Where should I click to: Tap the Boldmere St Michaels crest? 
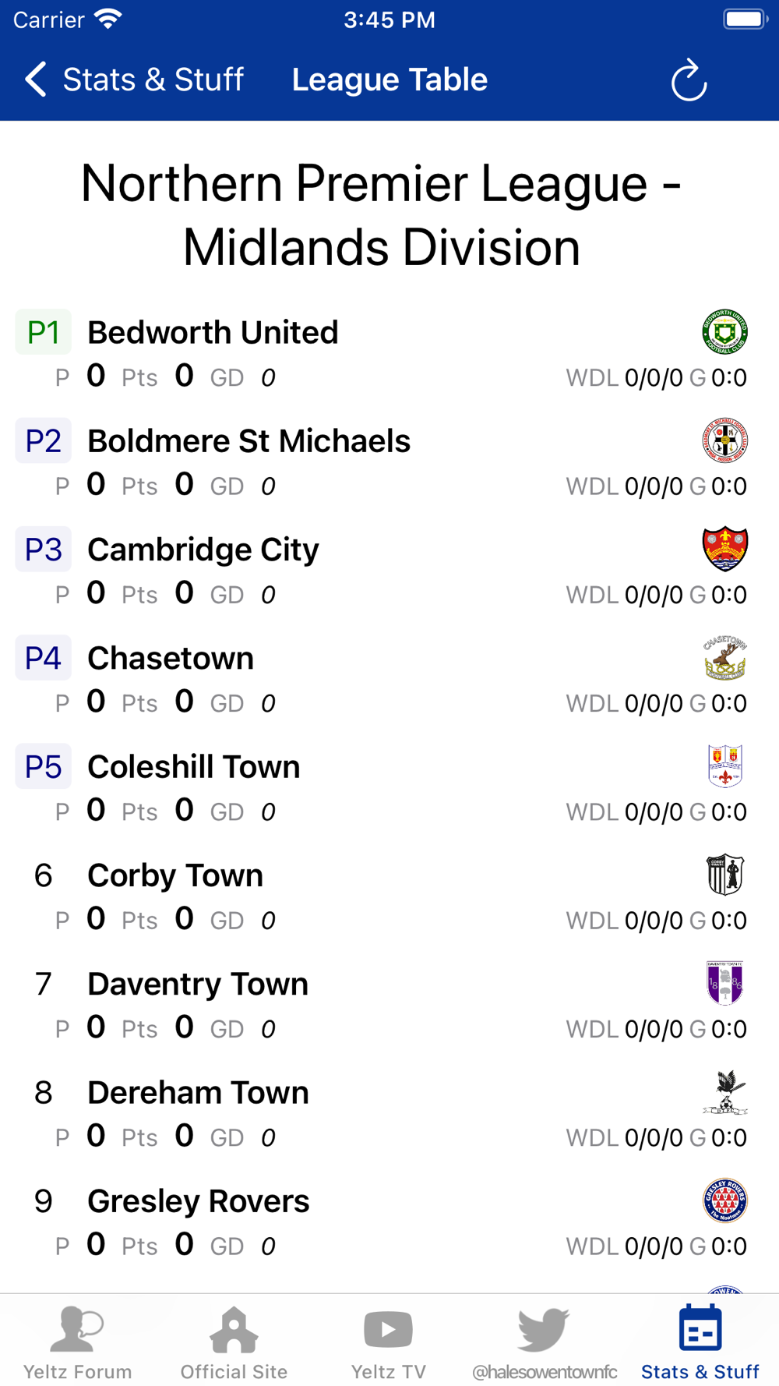[x=725, y=440]
